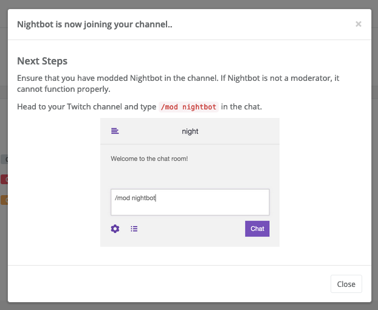
Task: Dismiss the dialog with the top-right X icon
Action: pos(358,24)
